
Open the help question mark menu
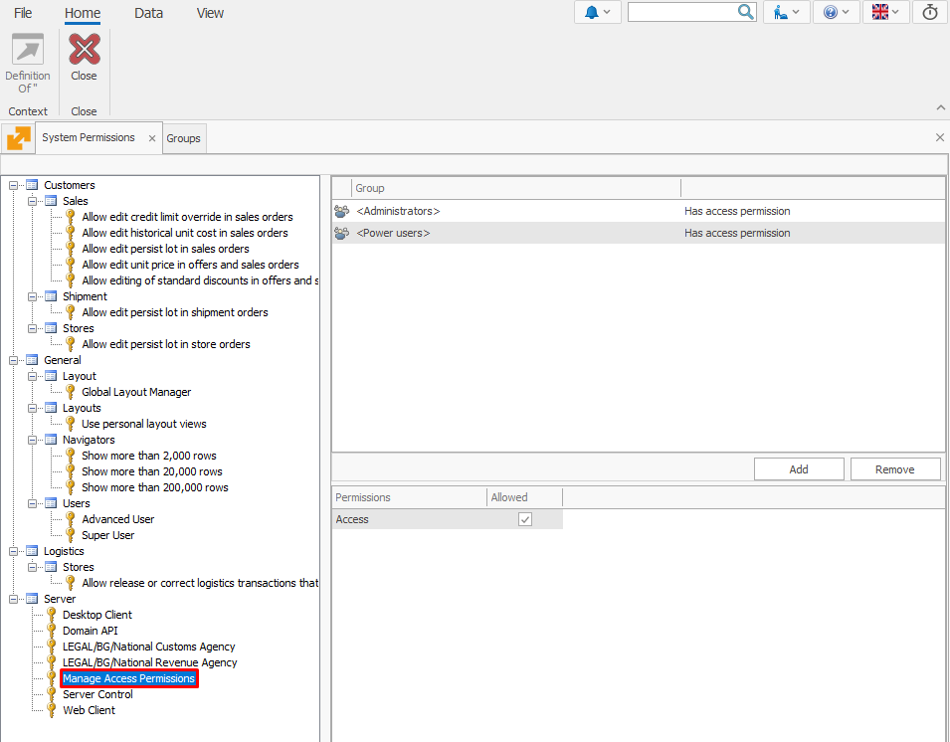pos(836,12)
